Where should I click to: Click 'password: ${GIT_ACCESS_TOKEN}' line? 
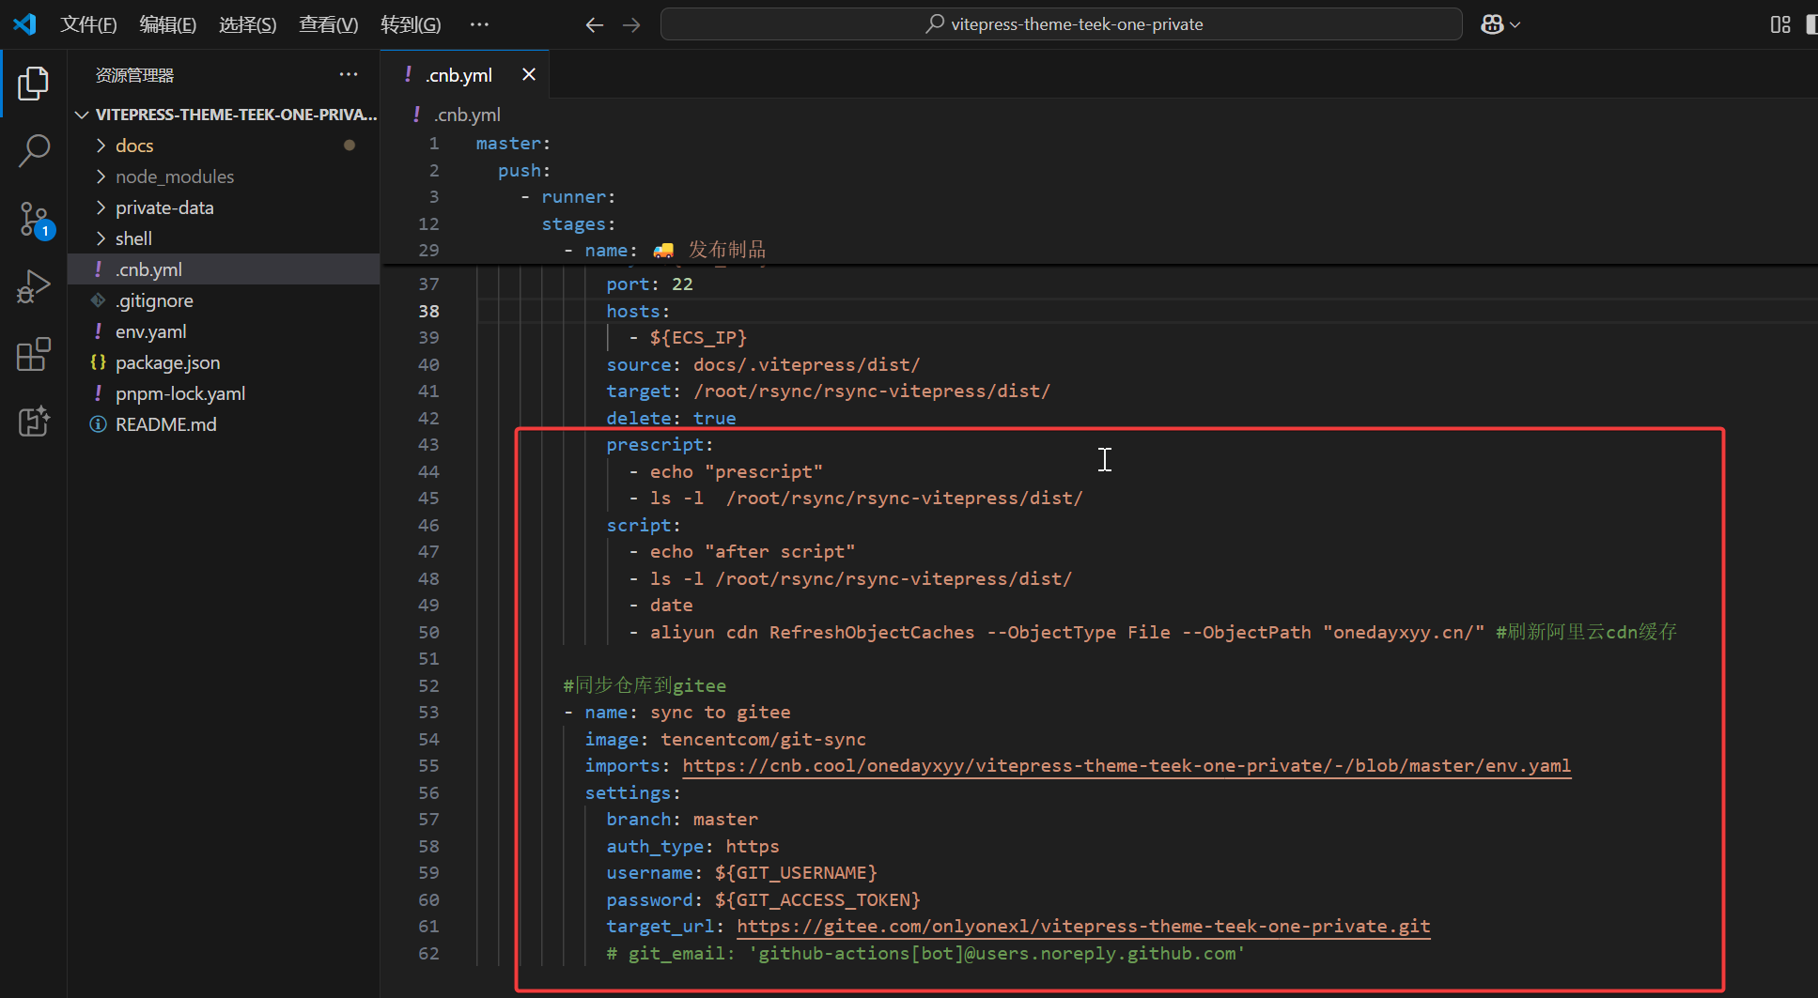[764, 900]
